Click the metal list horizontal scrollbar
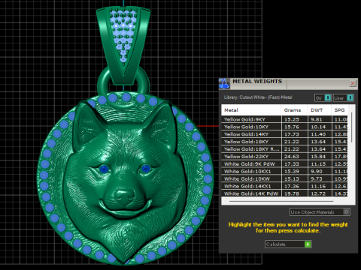This screenshot has height=270, width=361. [x=281, y=201]
